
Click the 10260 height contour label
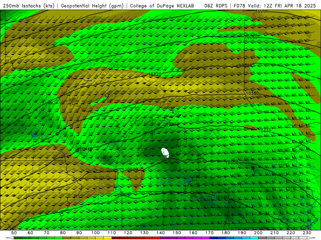(251, 37)
